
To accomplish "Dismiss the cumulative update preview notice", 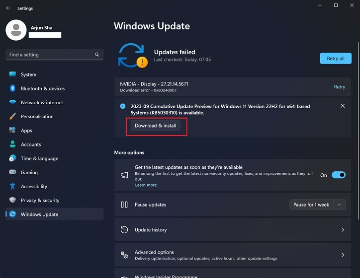I will (343, 106).
